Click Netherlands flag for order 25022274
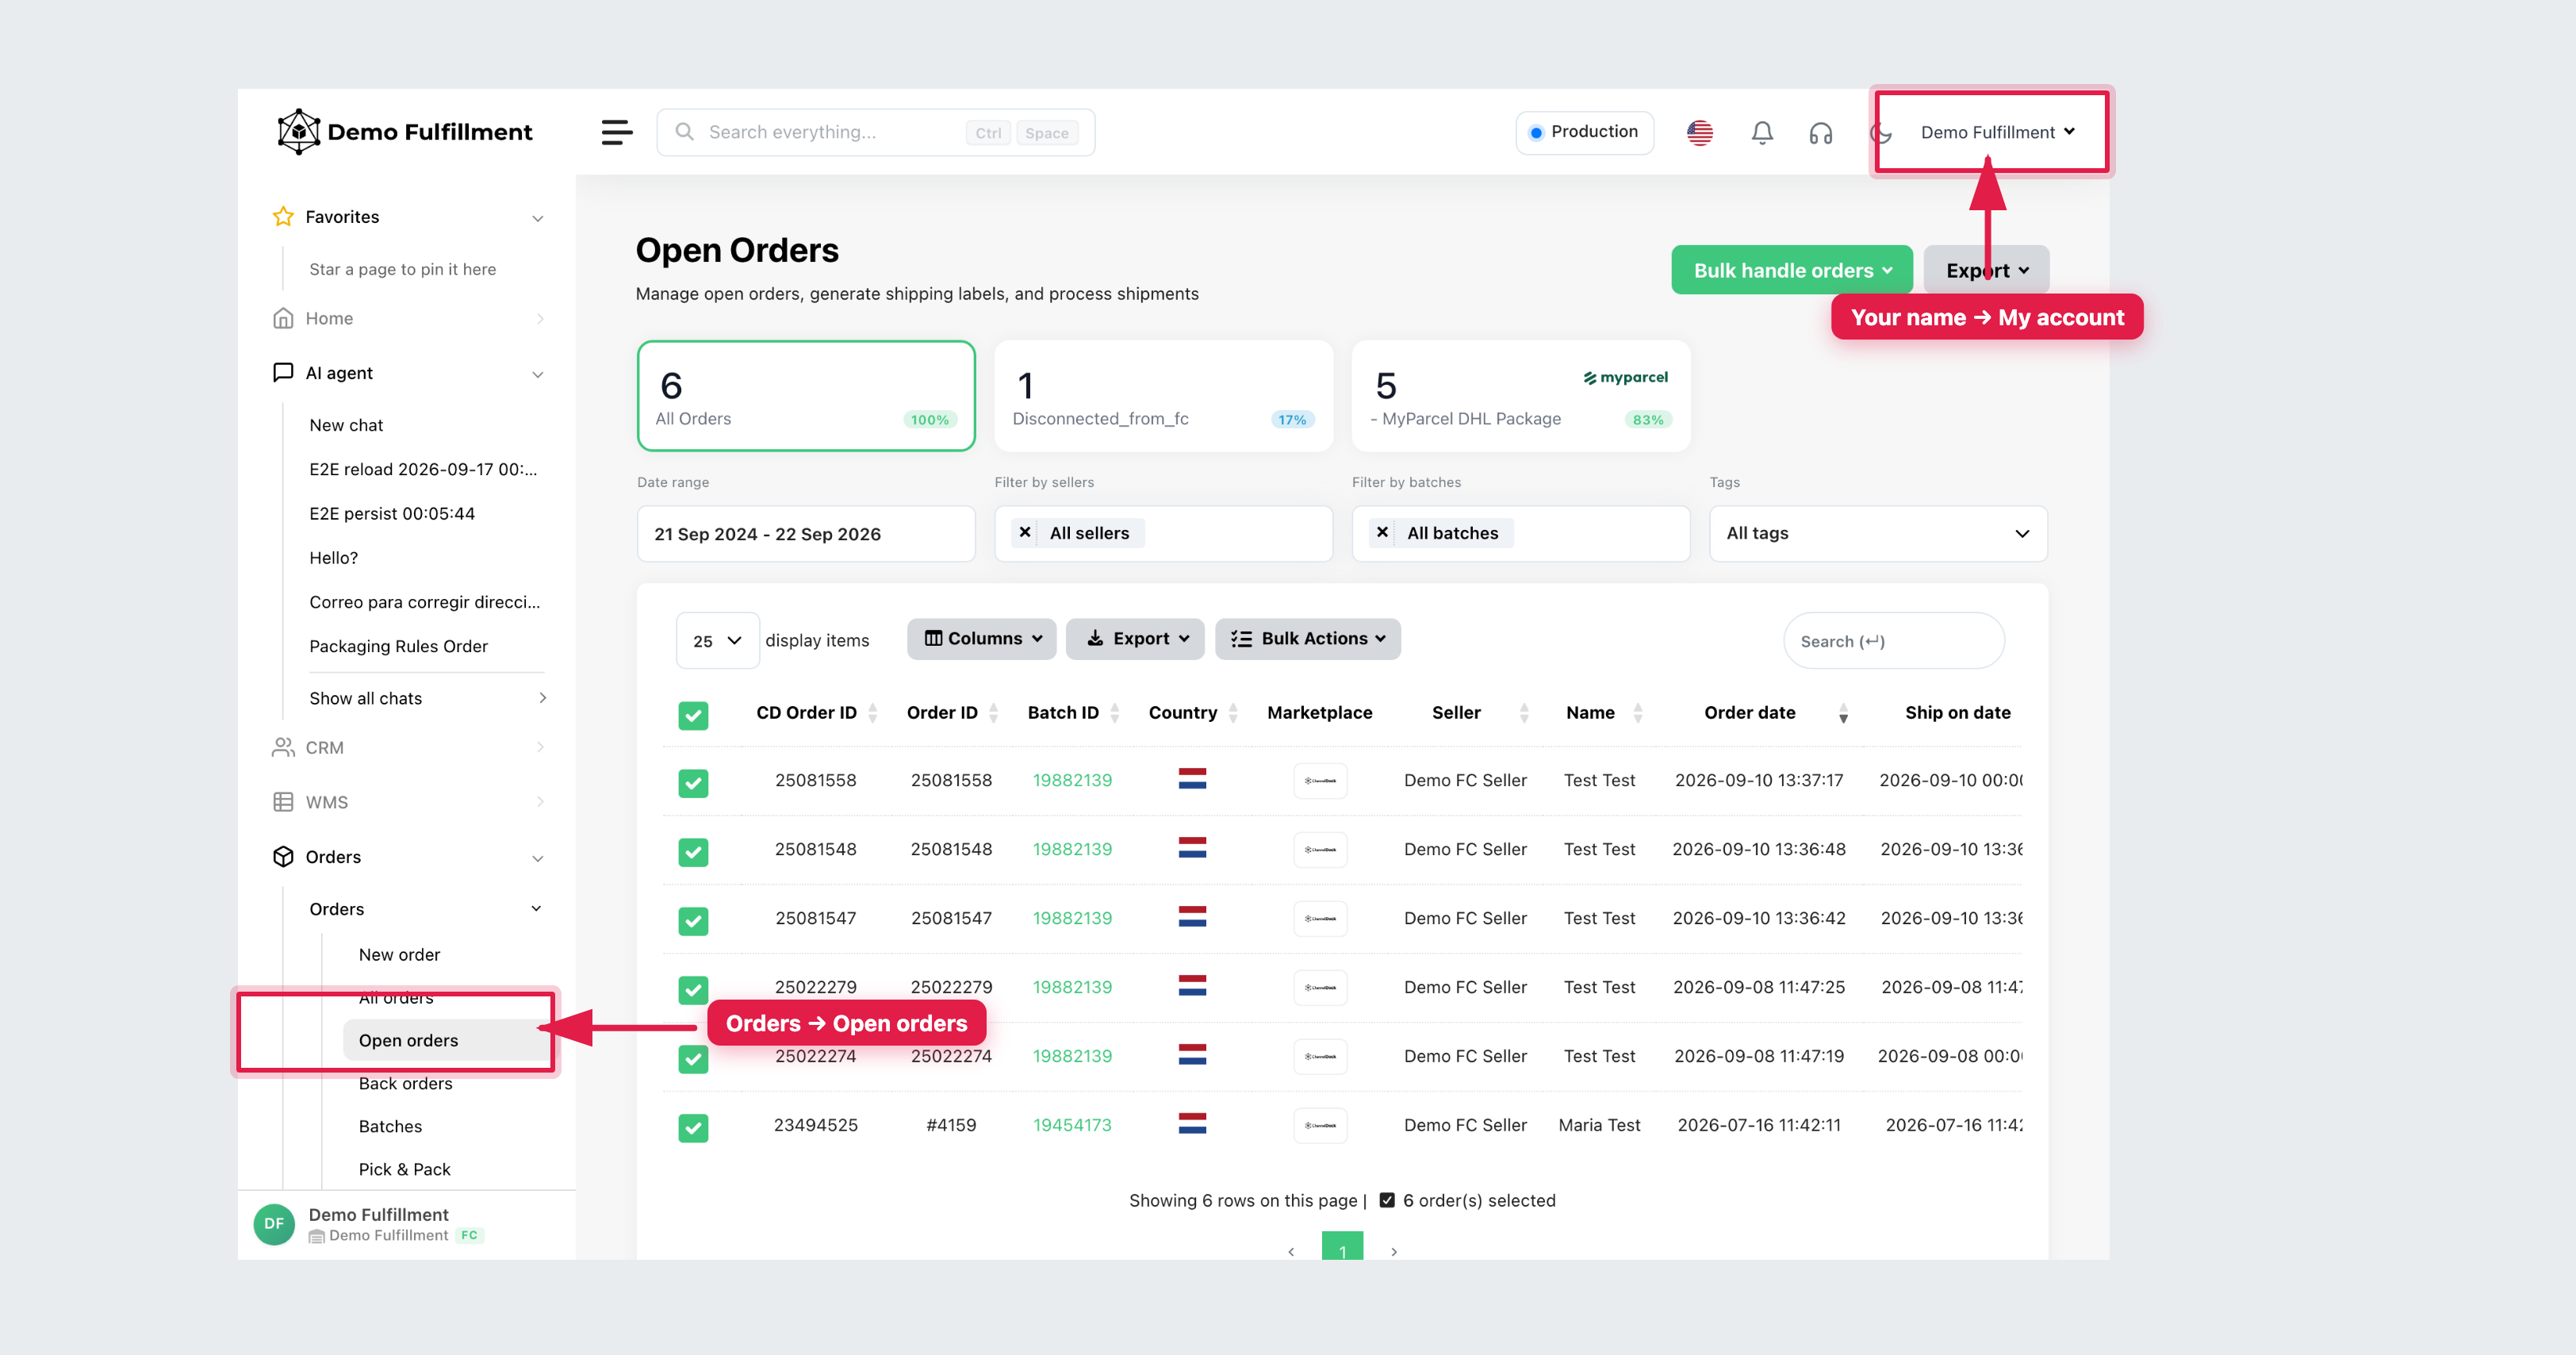 (x=1192, y=1054)
